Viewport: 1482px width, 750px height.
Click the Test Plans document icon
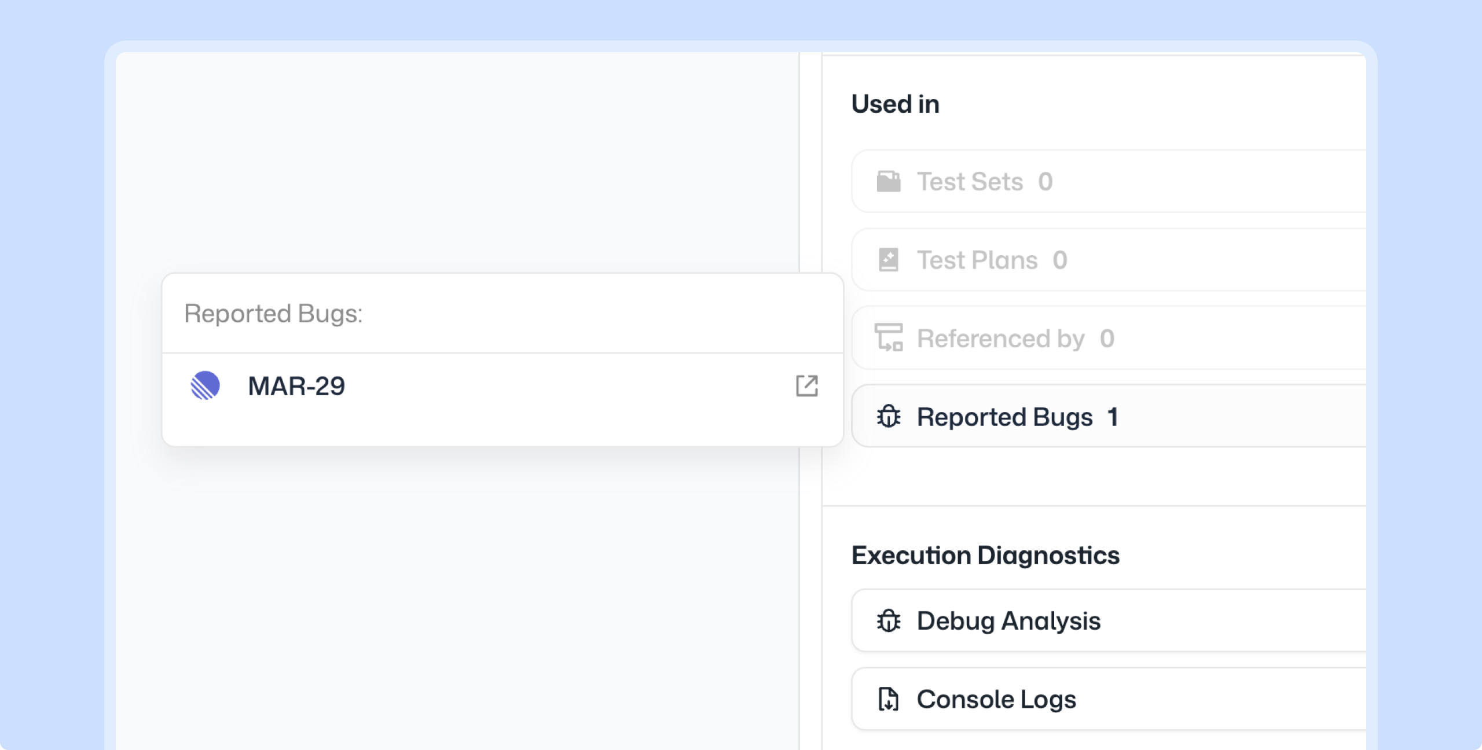[888, 260]
